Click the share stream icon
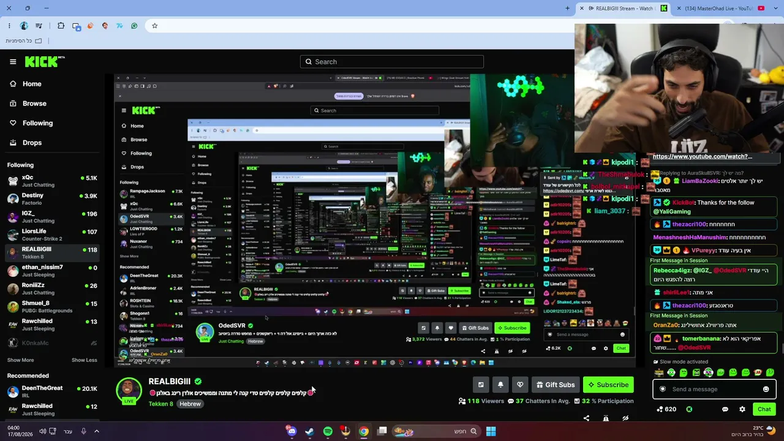This screenshot has height=441, width=784. (x=586, y=418)
